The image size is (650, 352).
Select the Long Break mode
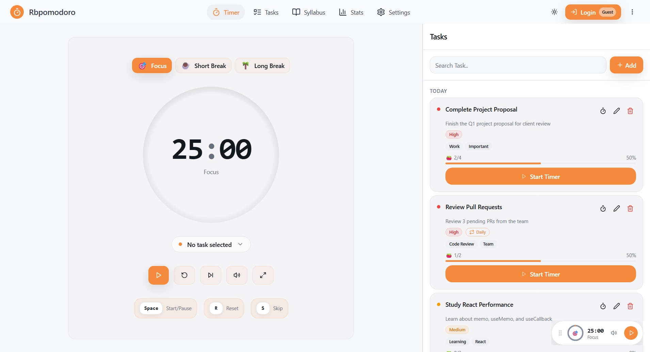point(262,66)
